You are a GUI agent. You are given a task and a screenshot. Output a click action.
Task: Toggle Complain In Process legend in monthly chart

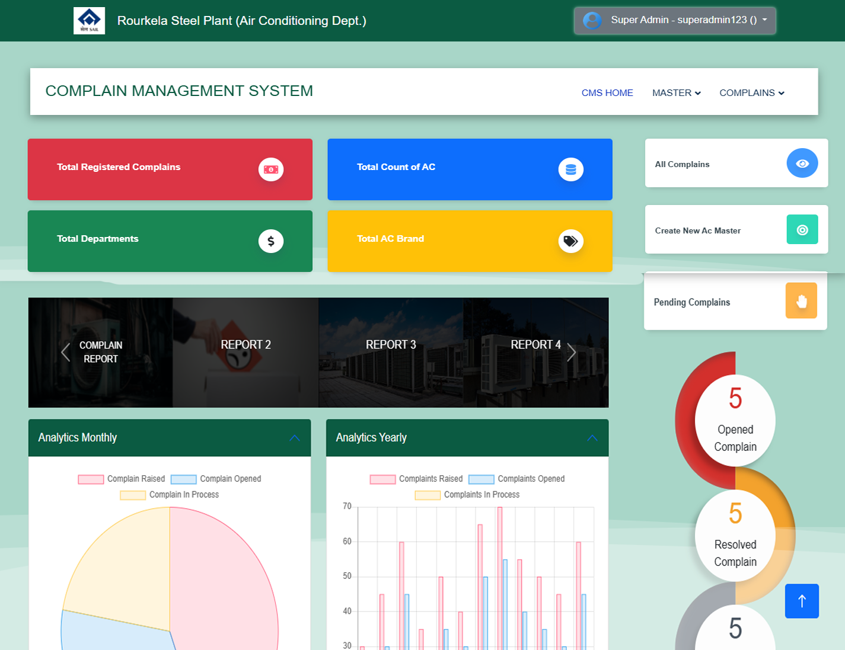pos(170,495)
